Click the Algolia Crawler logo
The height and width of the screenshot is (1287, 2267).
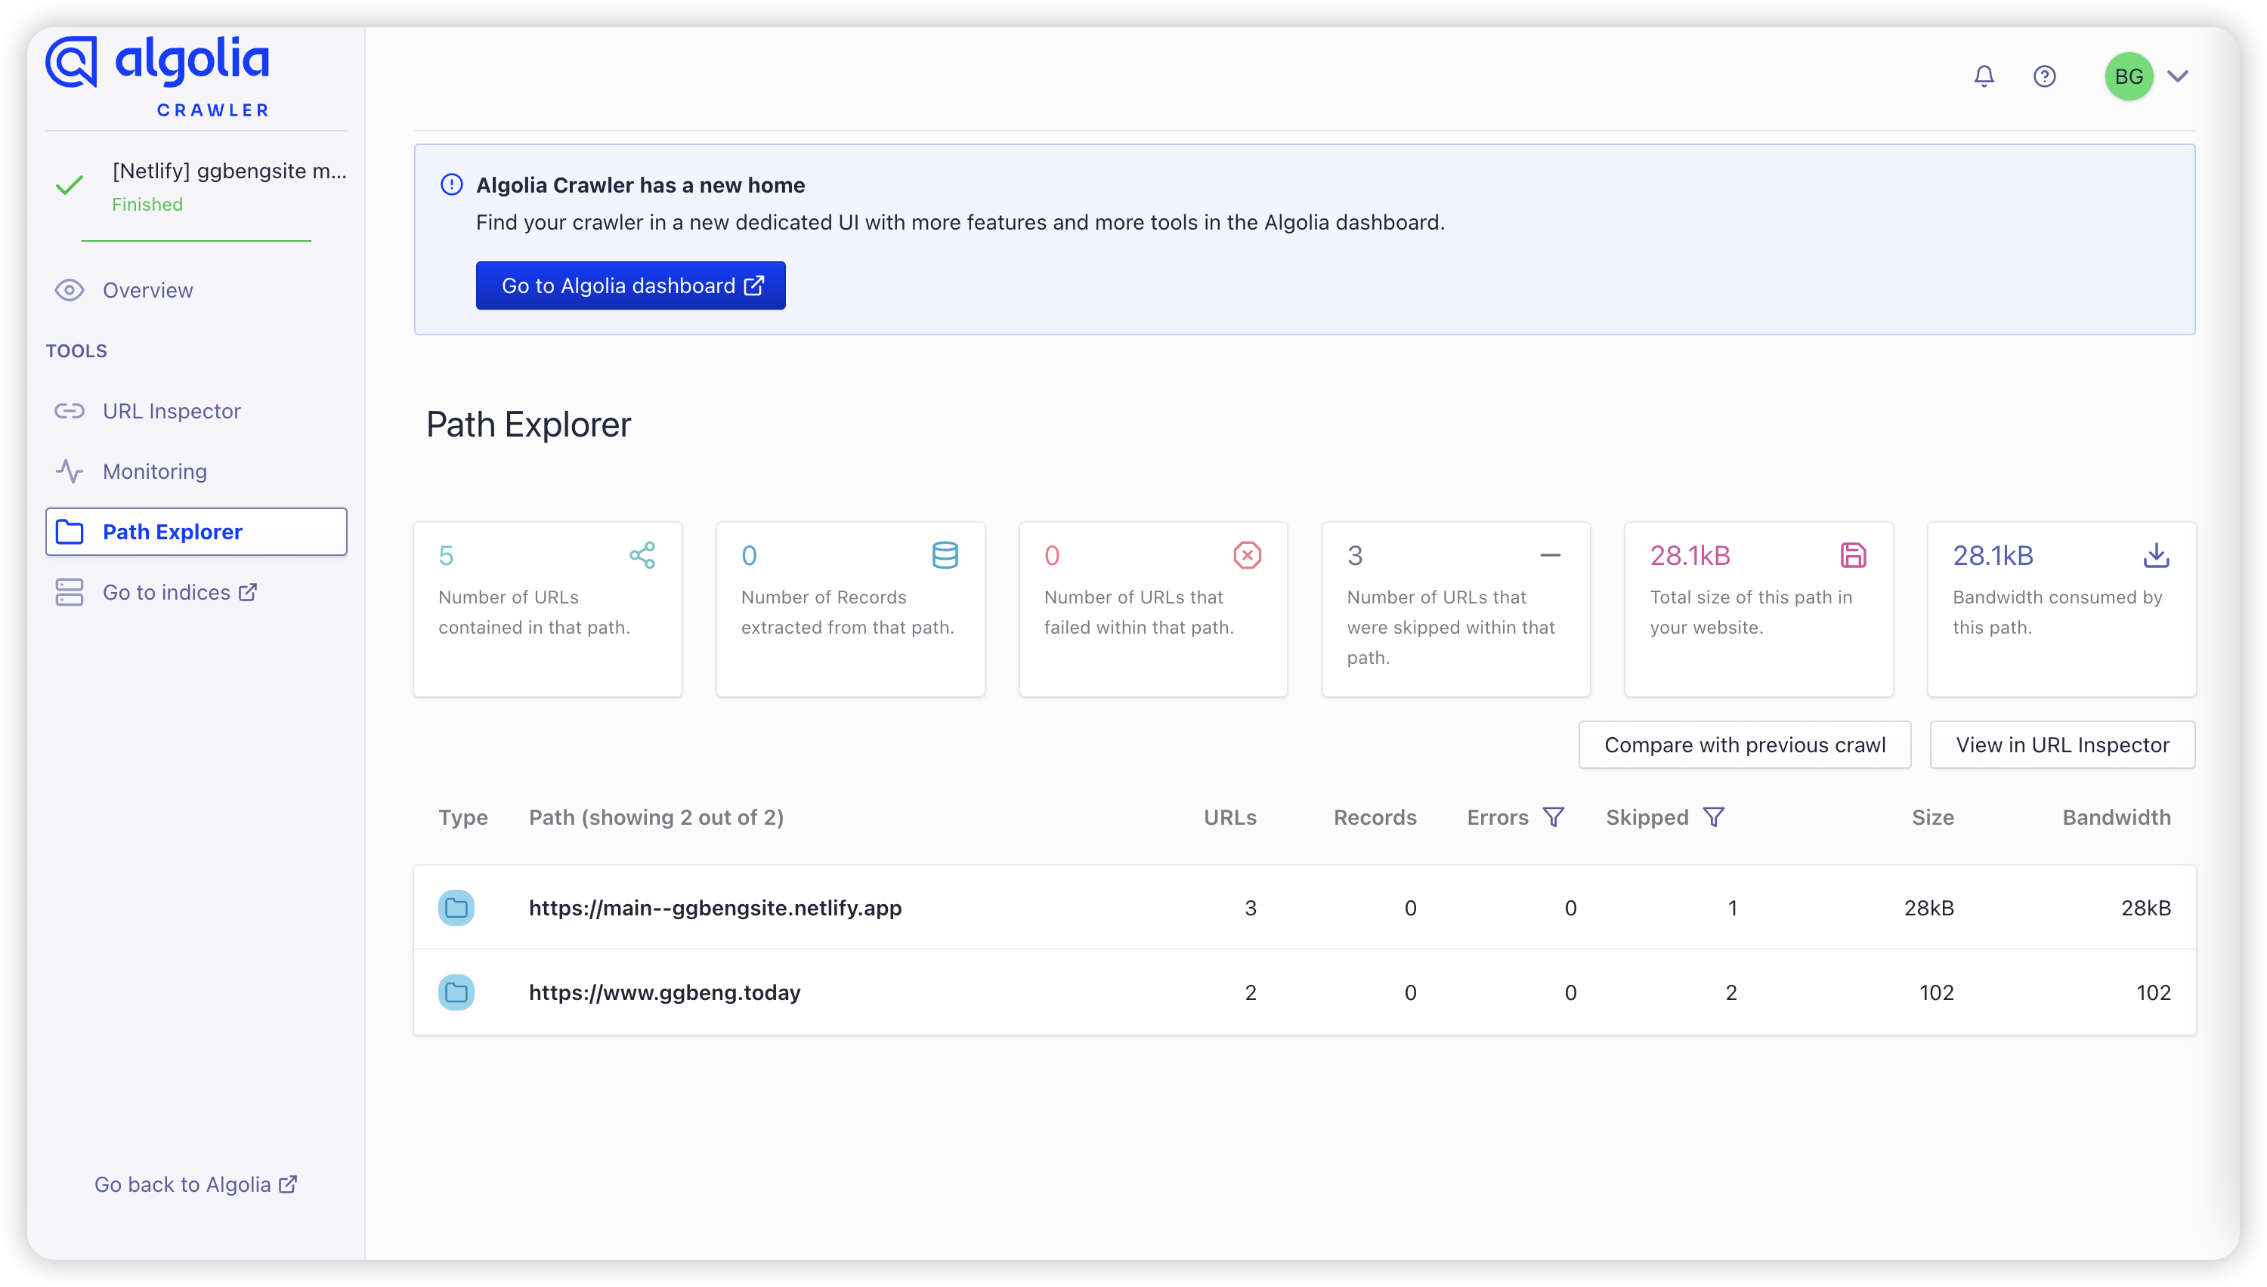pos(157,76)
